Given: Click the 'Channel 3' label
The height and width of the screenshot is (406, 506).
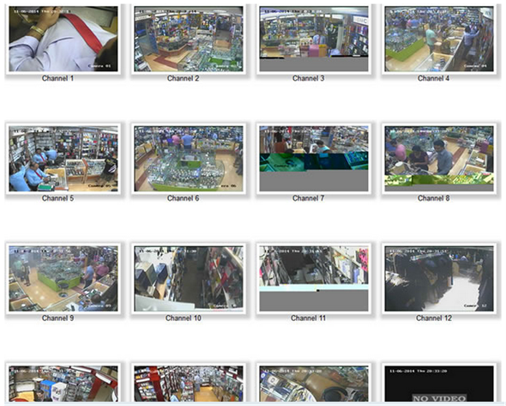Looking at the screenshot, I should click(x=308, y=78).
